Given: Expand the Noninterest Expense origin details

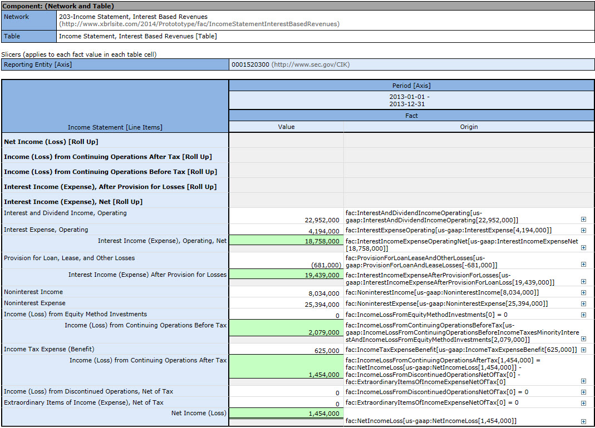Looking at the screenshot, I should 583,303.
